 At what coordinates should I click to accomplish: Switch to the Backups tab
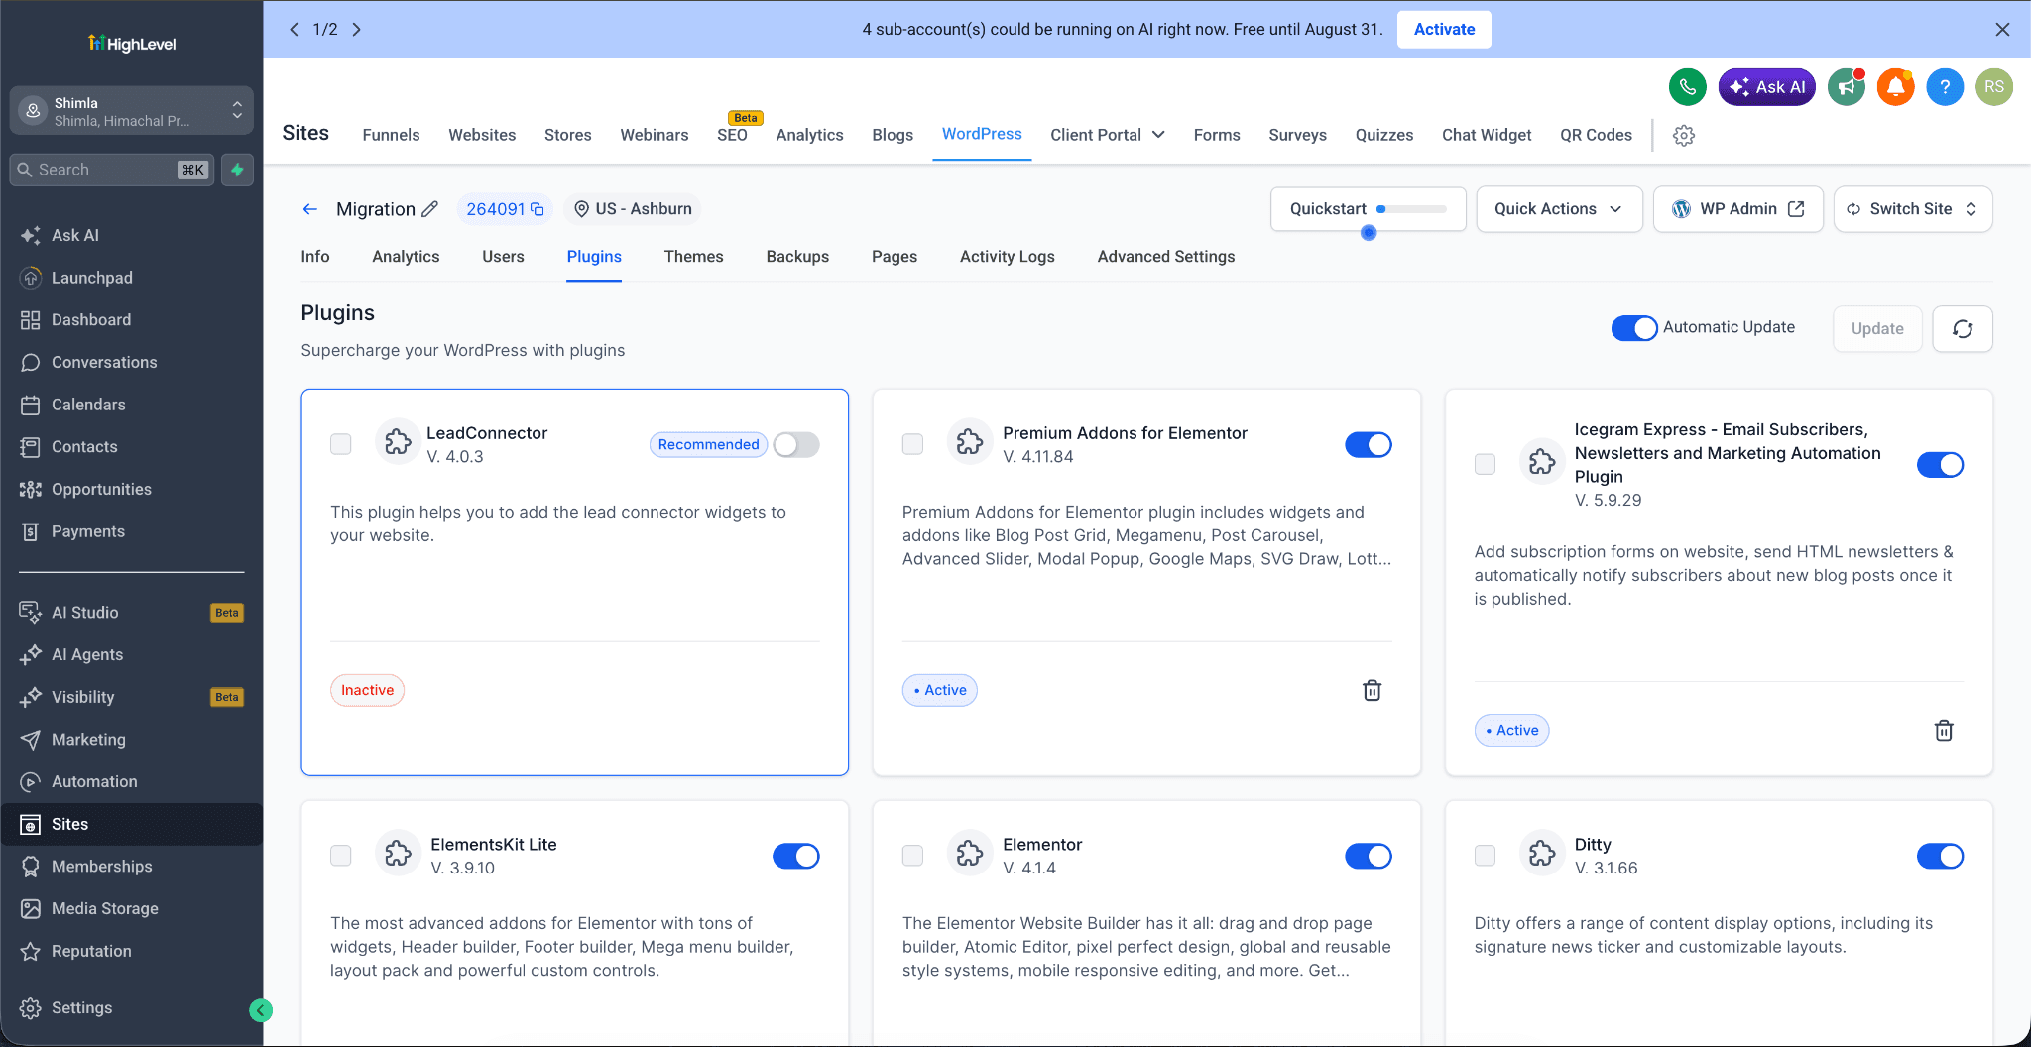click(x=797, y=257)
